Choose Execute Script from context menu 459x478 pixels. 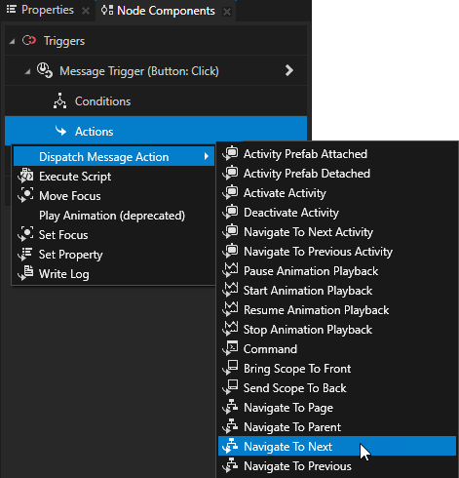[x=114, y=177]
